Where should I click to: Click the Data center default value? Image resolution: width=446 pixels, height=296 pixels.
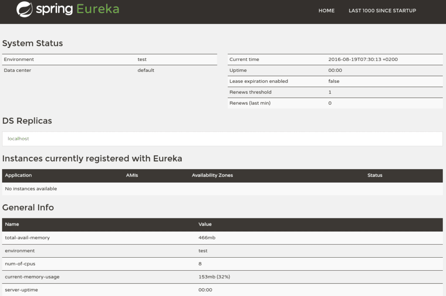coord(146,70)
